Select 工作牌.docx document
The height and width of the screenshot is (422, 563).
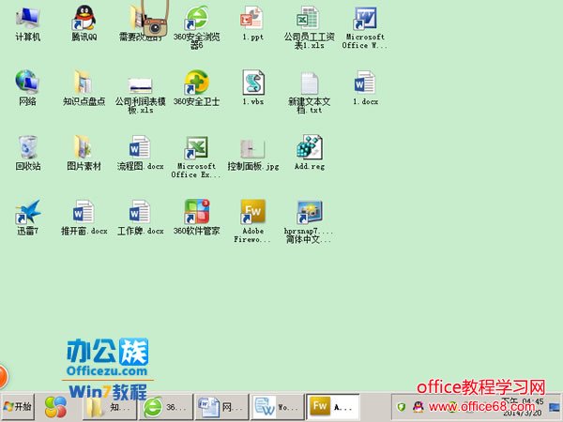[x=140, y=218]
